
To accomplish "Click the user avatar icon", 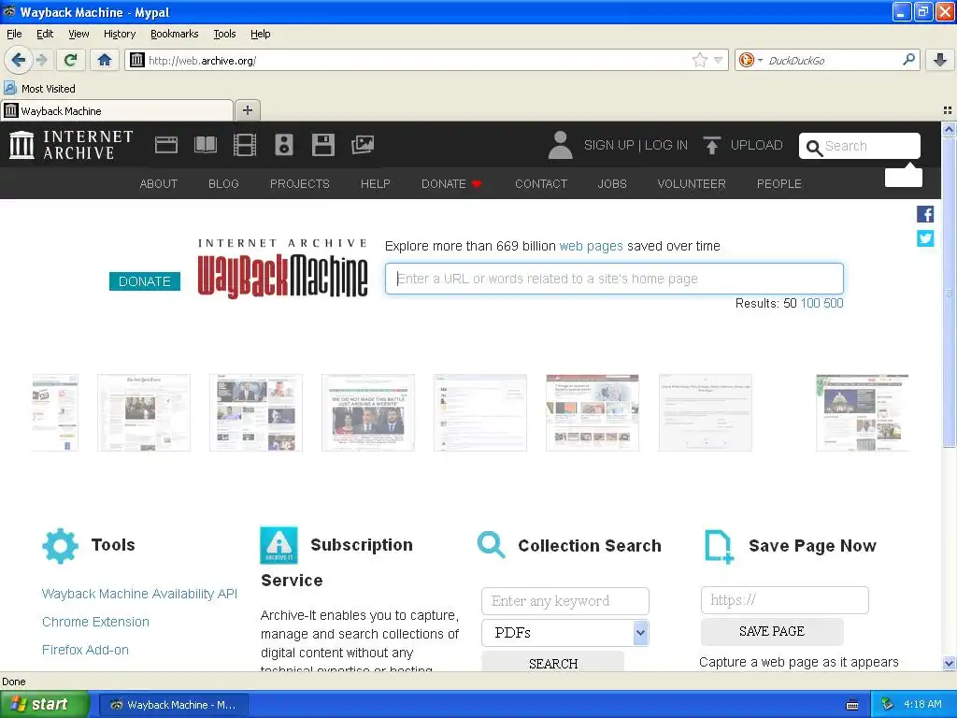I will [x=560, y=145].
